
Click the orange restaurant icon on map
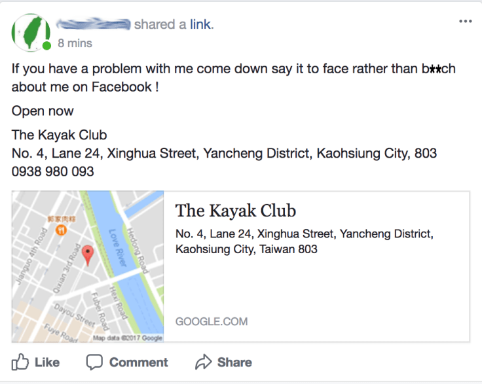61,230
